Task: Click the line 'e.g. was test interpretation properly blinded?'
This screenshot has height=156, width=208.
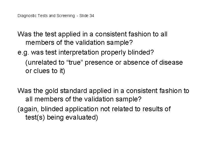Action: click(86, 52)
